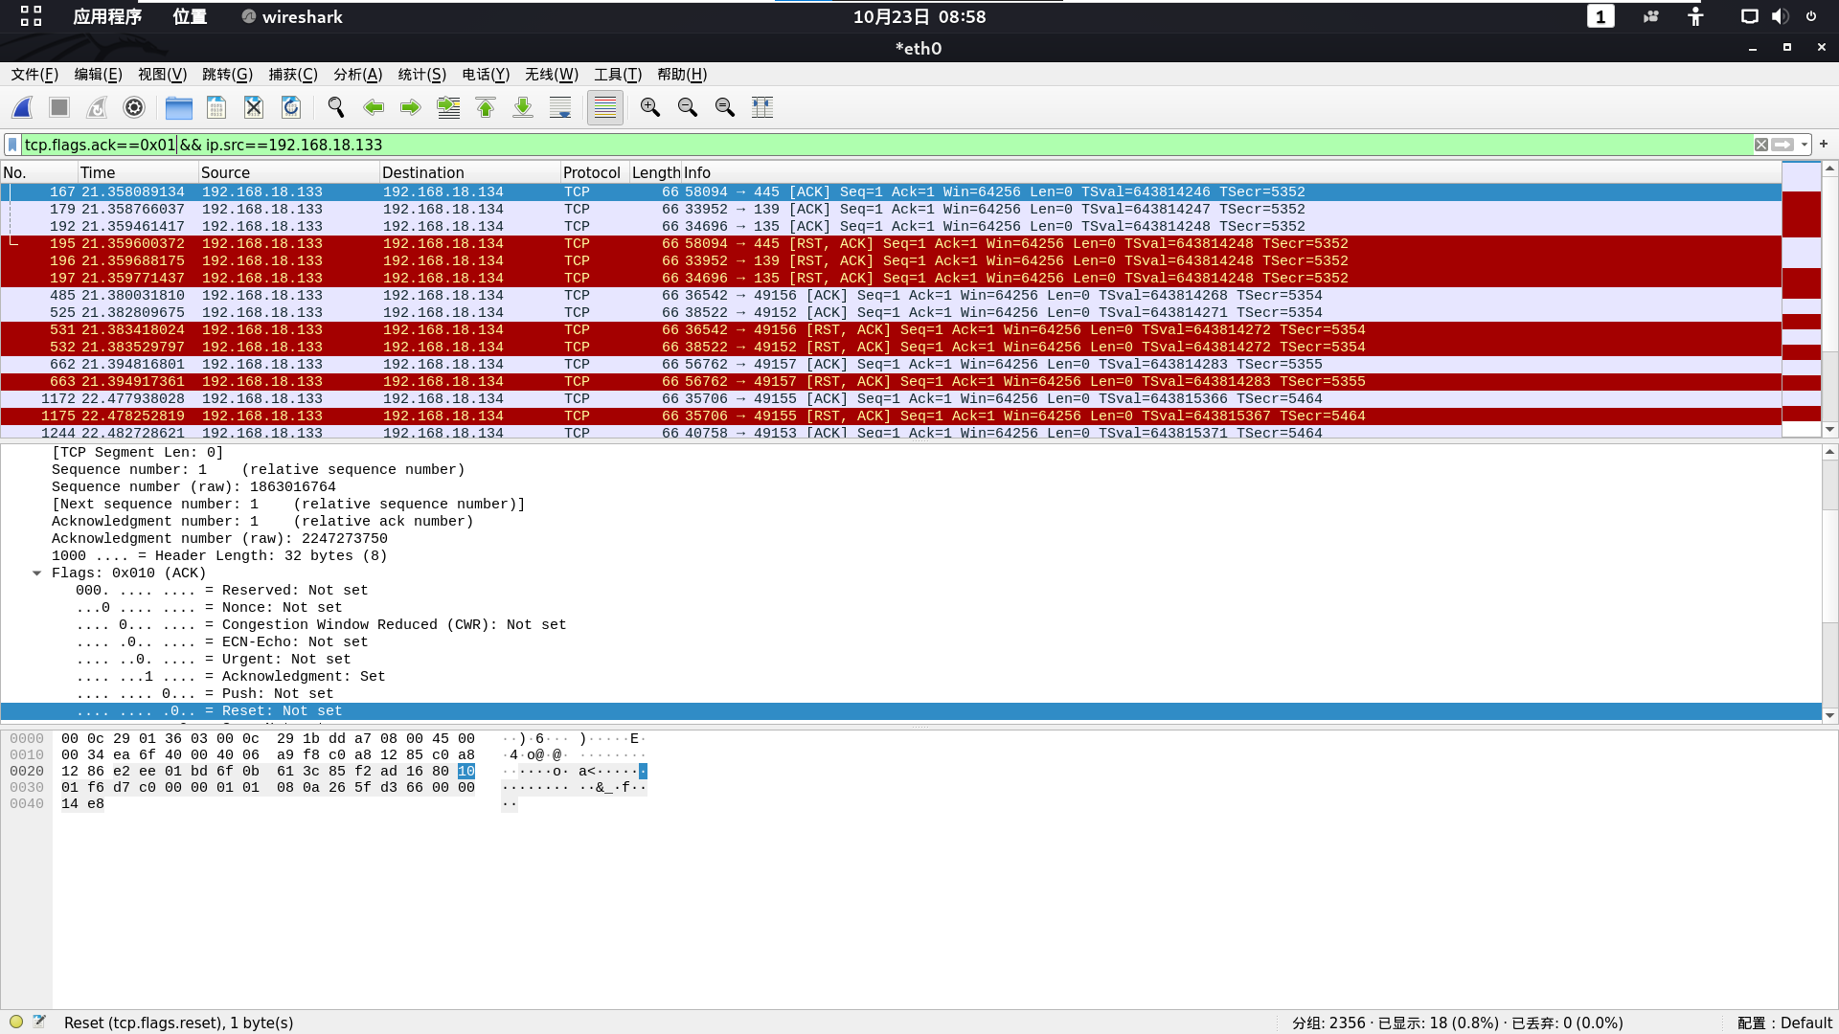Click the resize columns icon

click(762, 107)
